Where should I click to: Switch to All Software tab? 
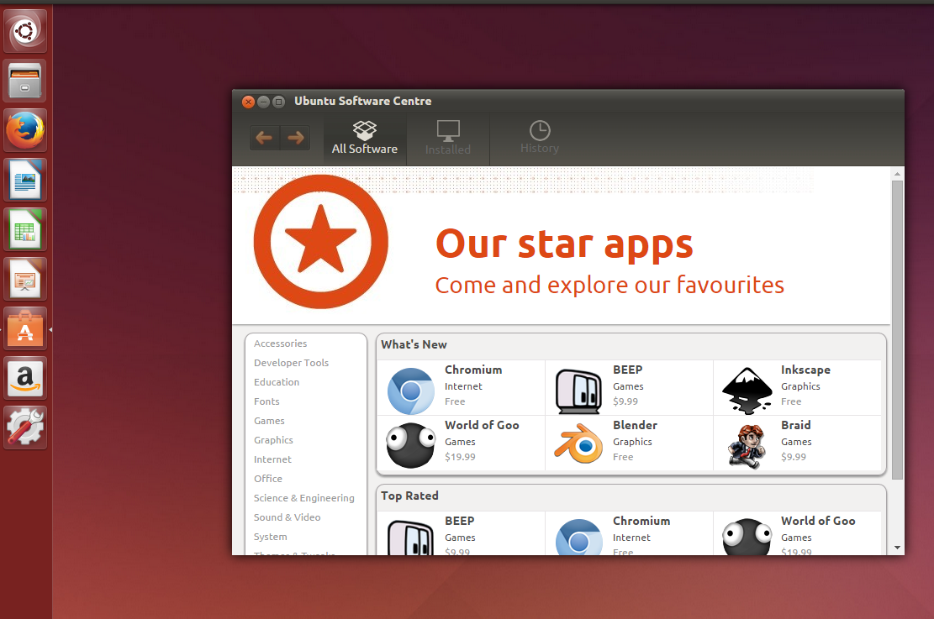365,139
